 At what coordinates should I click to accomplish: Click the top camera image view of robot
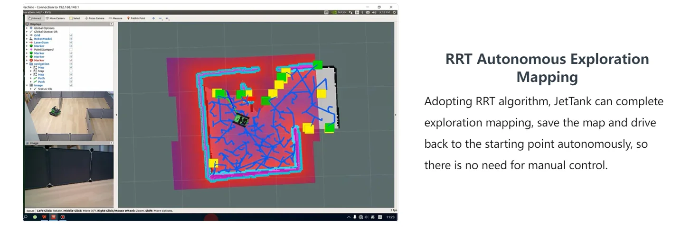(x=69, y=116)
